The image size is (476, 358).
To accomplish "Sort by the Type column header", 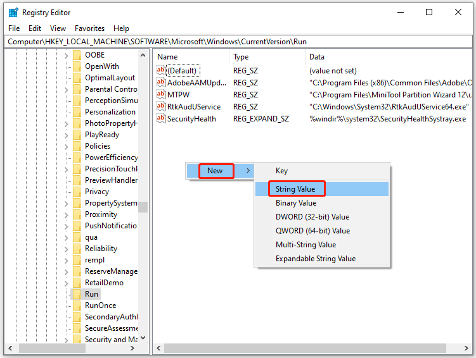I will point(267,57).
